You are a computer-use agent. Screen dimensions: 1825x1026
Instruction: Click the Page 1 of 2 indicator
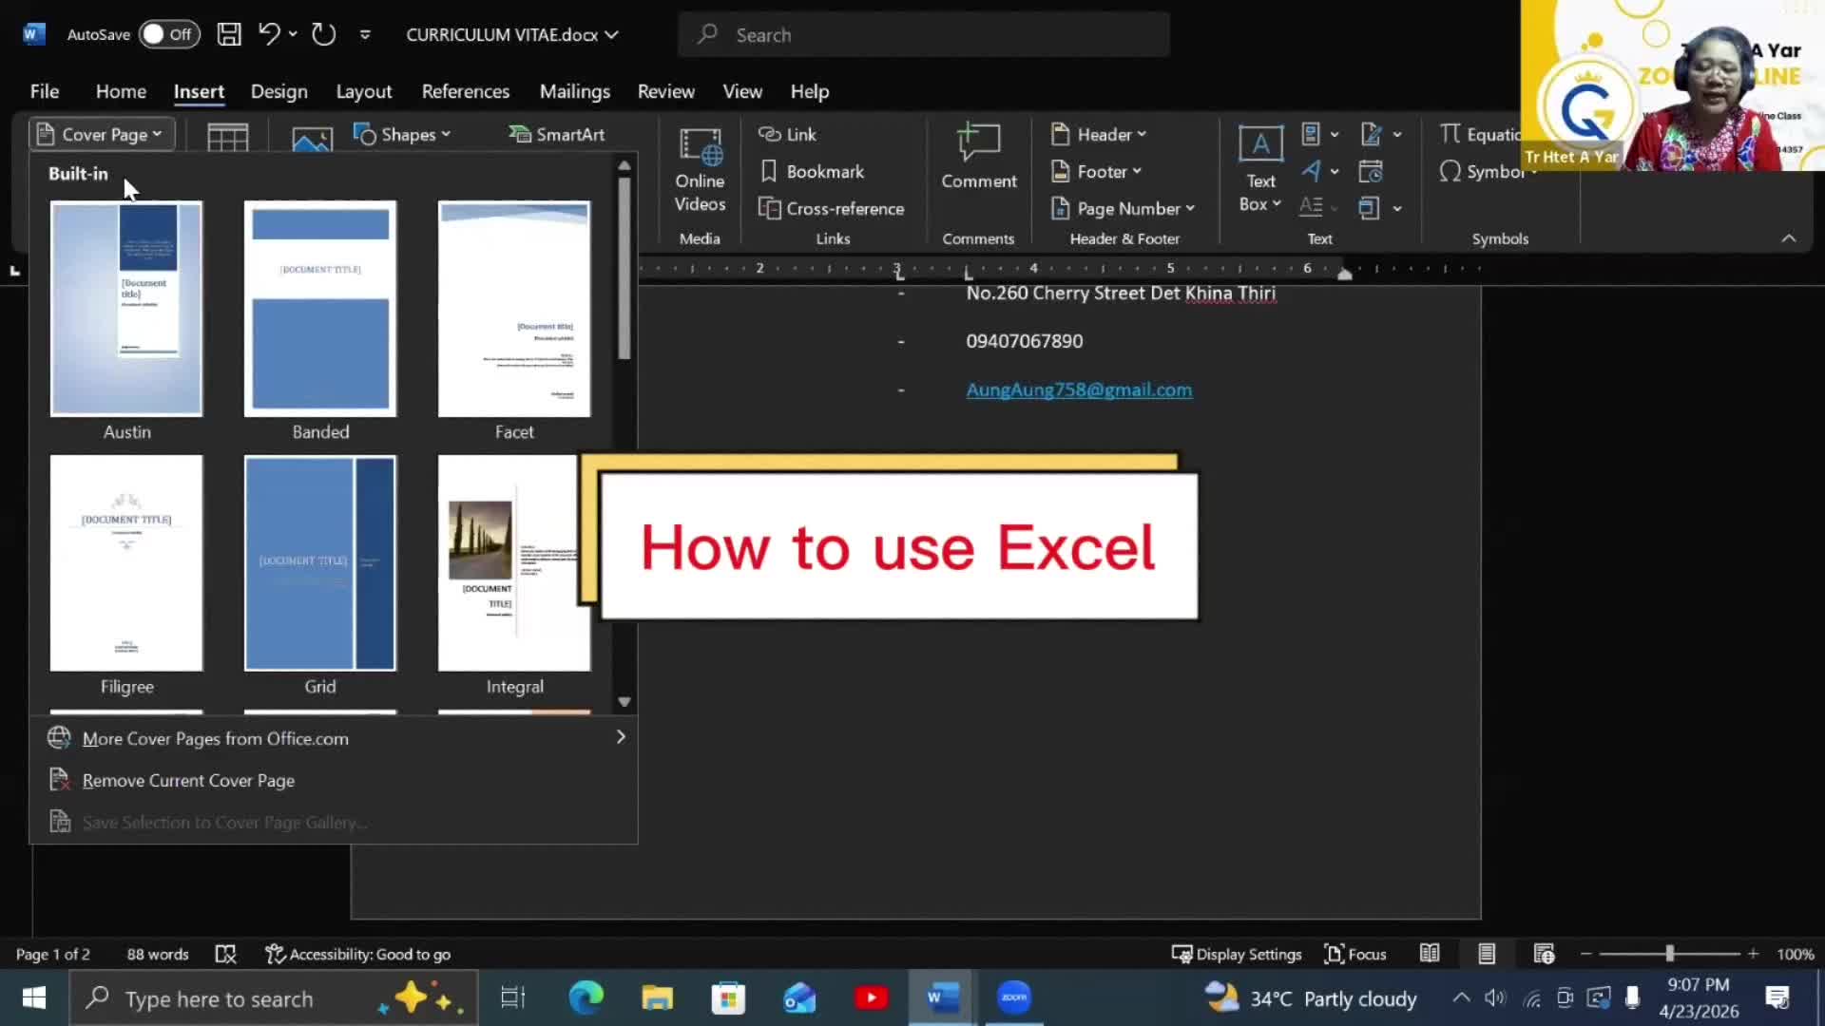(x=52, y=954)
